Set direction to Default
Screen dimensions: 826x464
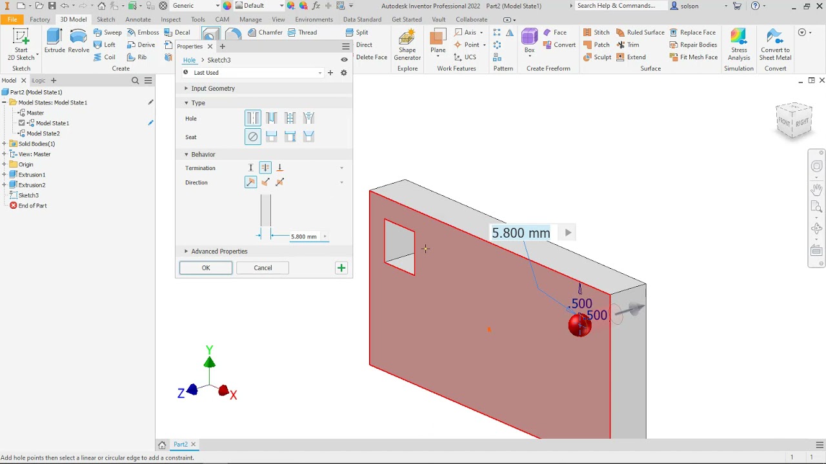(x=251, y=182)
